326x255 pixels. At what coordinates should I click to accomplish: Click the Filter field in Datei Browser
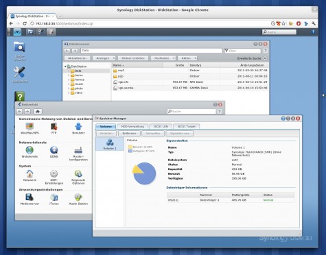click(243, 51)
